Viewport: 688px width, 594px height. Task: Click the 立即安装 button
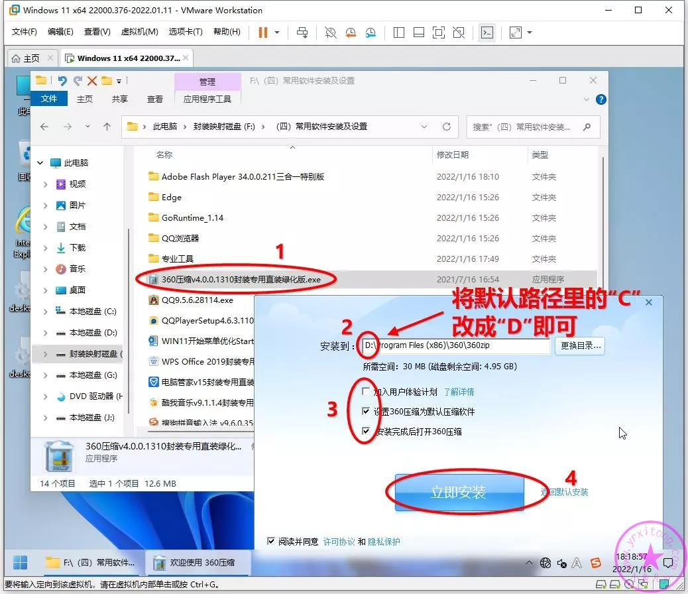459,493
